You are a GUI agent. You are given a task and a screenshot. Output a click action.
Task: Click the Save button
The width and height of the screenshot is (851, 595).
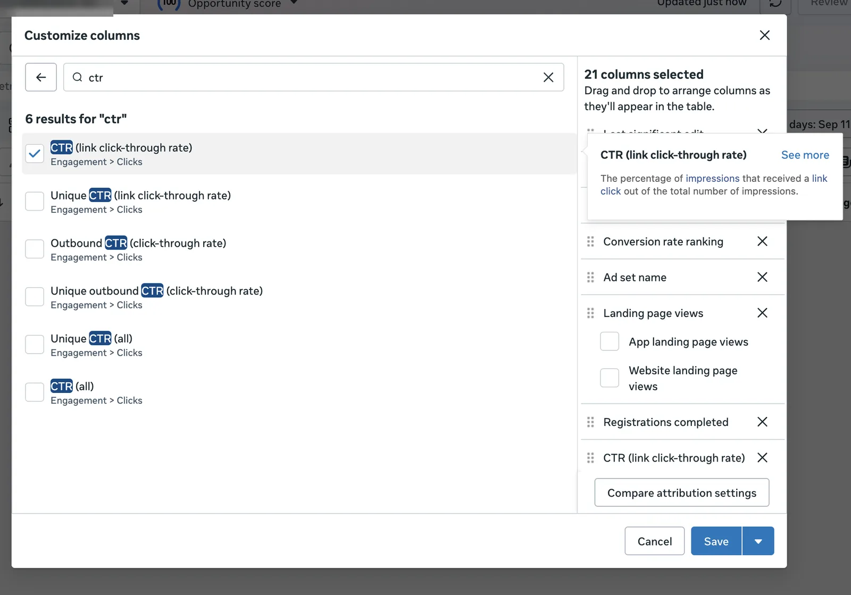716,541
